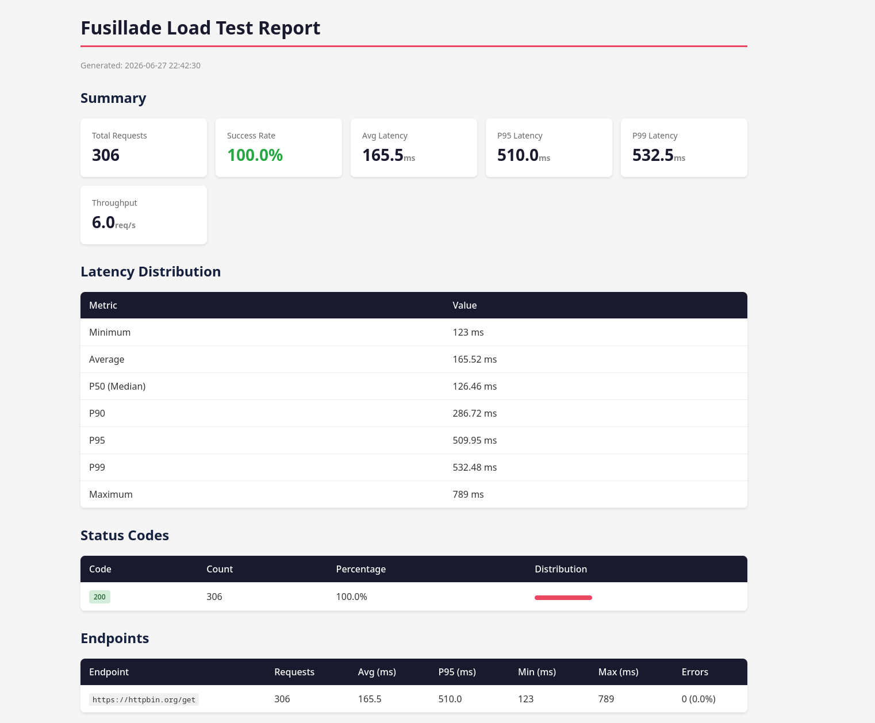
Task: Click the P95 Latency card label
Action: 520,136
